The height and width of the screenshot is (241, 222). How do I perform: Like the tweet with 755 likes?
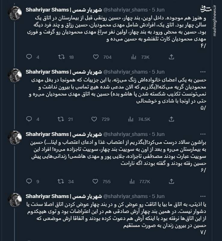[96, 181]
